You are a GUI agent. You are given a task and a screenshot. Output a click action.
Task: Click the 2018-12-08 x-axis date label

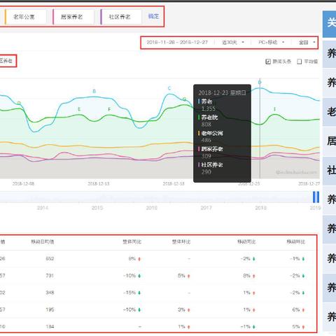click(23, 183)
